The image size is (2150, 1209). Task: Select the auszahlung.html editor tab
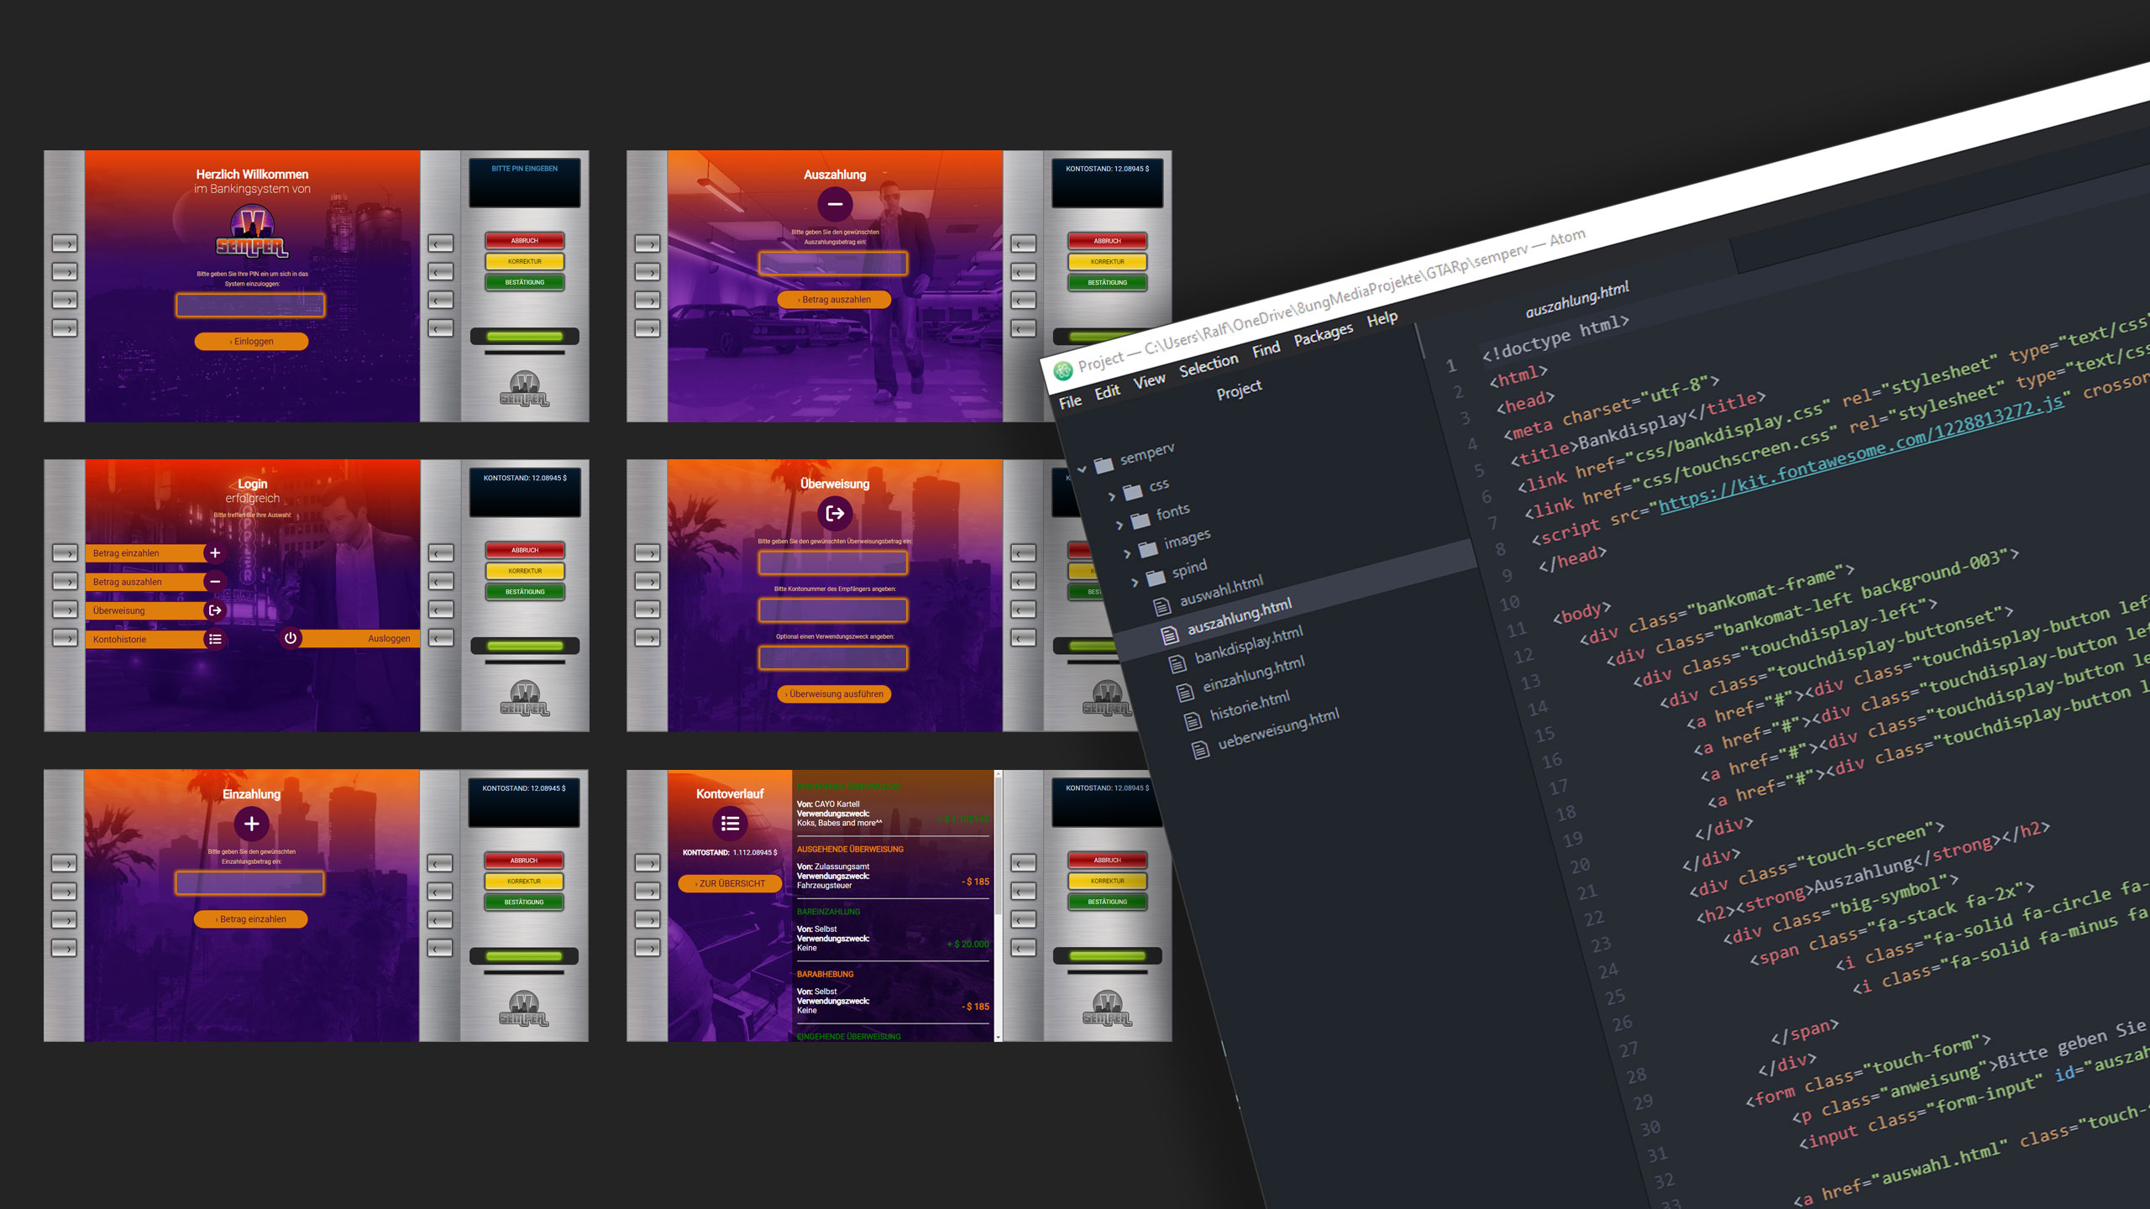pyautogui.click(x=1576, y=299)
